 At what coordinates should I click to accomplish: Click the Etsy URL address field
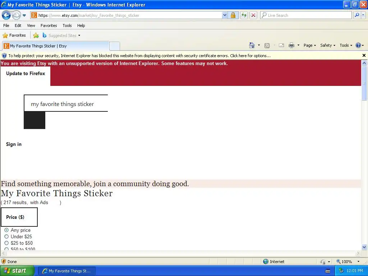click(x=129, y=15)
